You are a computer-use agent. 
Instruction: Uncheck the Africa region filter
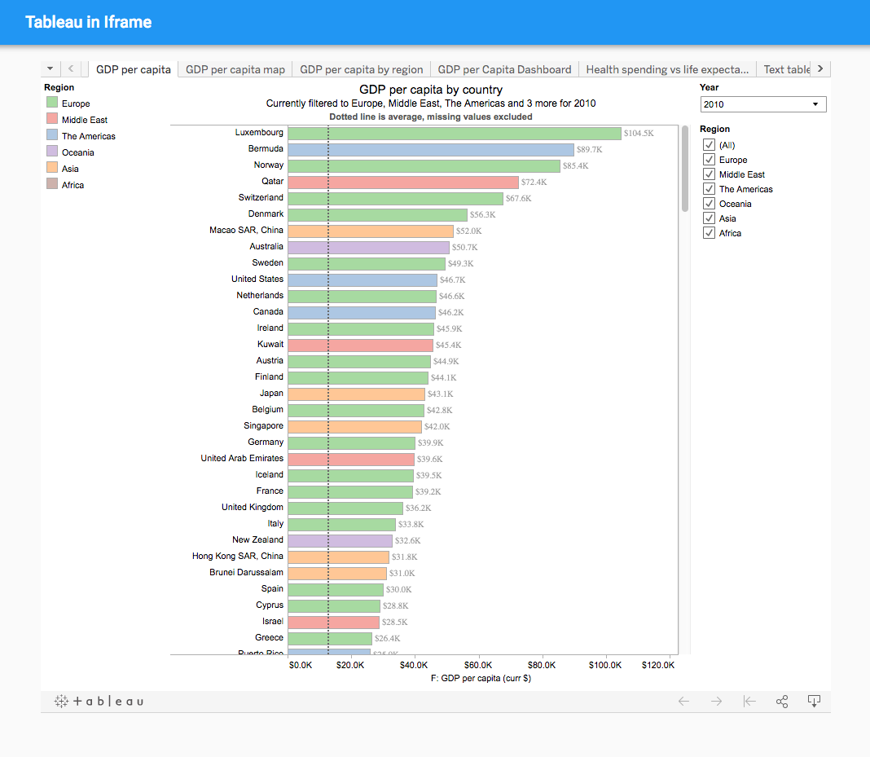coord(709,233)
